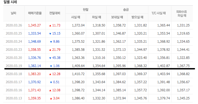Click remittance send value 1,362.17

pos(119,42)
